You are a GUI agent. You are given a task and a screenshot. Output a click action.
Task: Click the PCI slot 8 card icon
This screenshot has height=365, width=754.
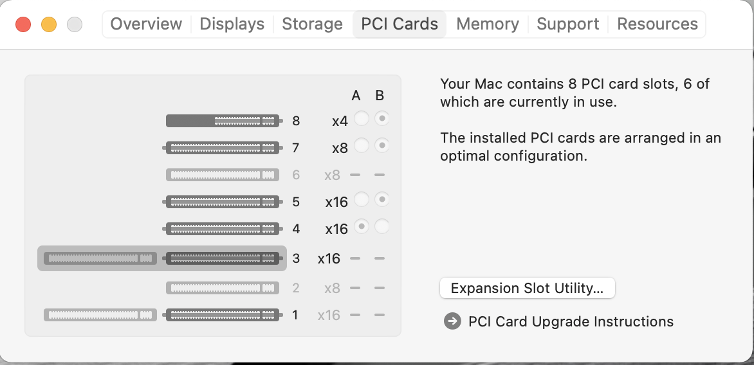click(x=223, y=120)
